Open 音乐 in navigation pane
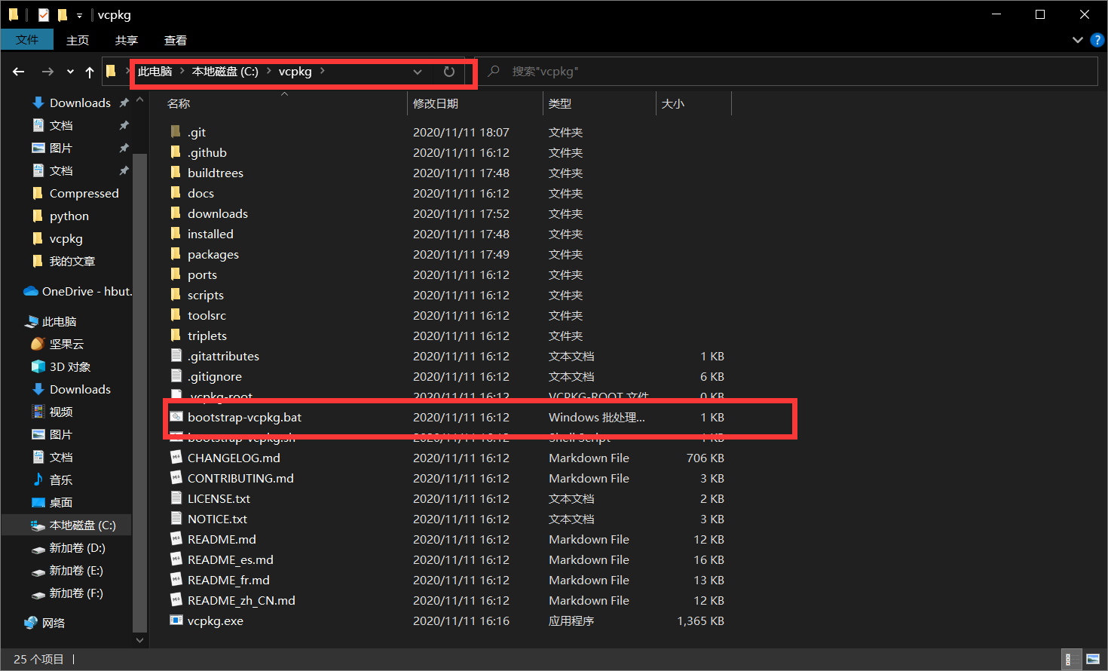Screen dimensions: 1108x671 [x=60, y=480]
